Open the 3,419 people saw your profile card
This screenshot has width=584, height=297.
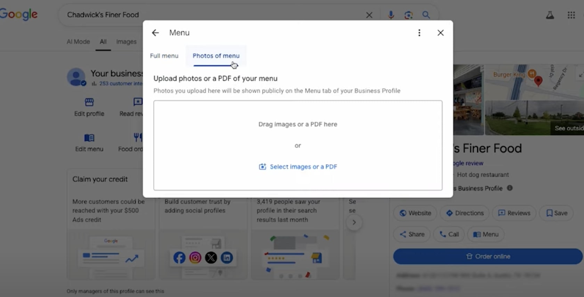(x=295, y=239)
